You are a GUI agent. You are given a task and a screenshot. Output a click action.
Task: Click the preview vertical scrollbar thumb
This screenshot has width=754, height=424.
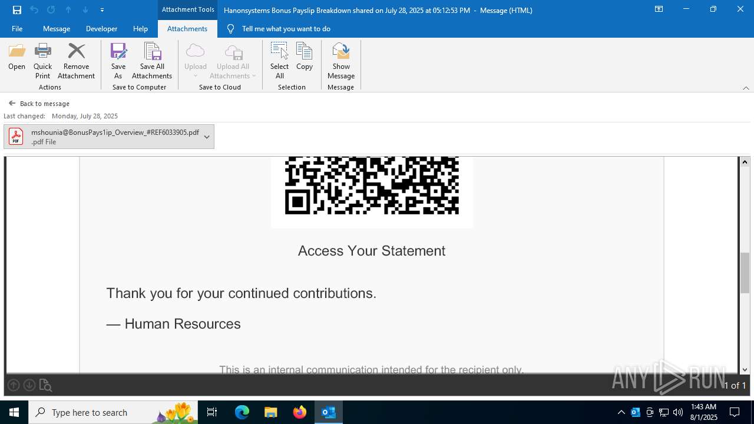(745, 273)
